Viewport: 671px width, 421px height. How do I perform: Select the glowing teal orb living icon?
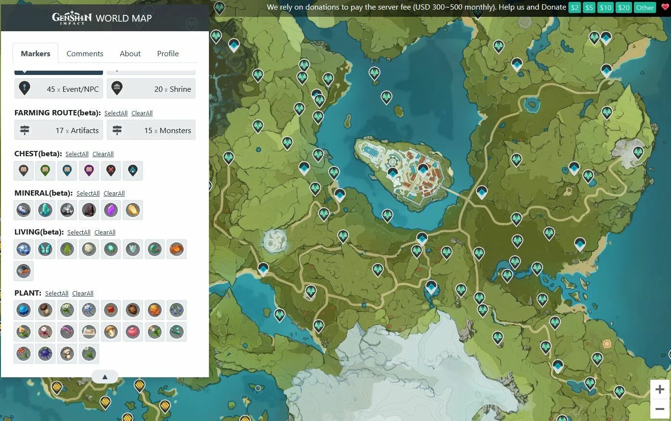[x=111, y=249]
